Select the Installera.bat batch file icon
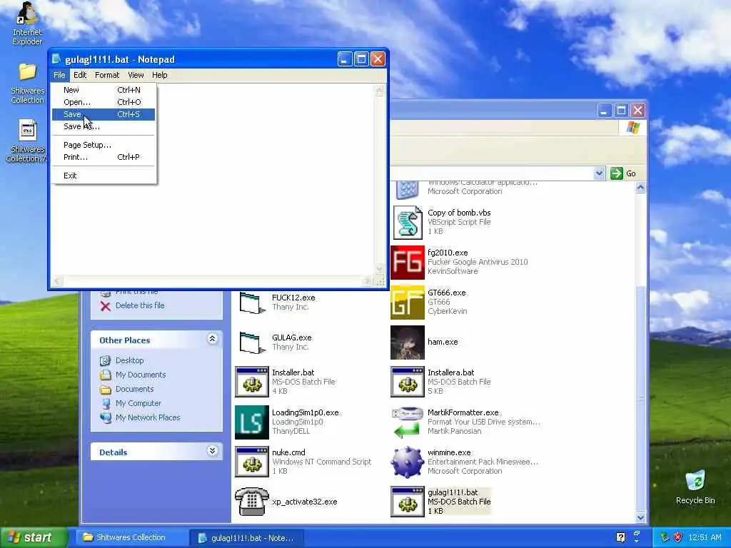731x548 pixels. [x=408, y=382]
